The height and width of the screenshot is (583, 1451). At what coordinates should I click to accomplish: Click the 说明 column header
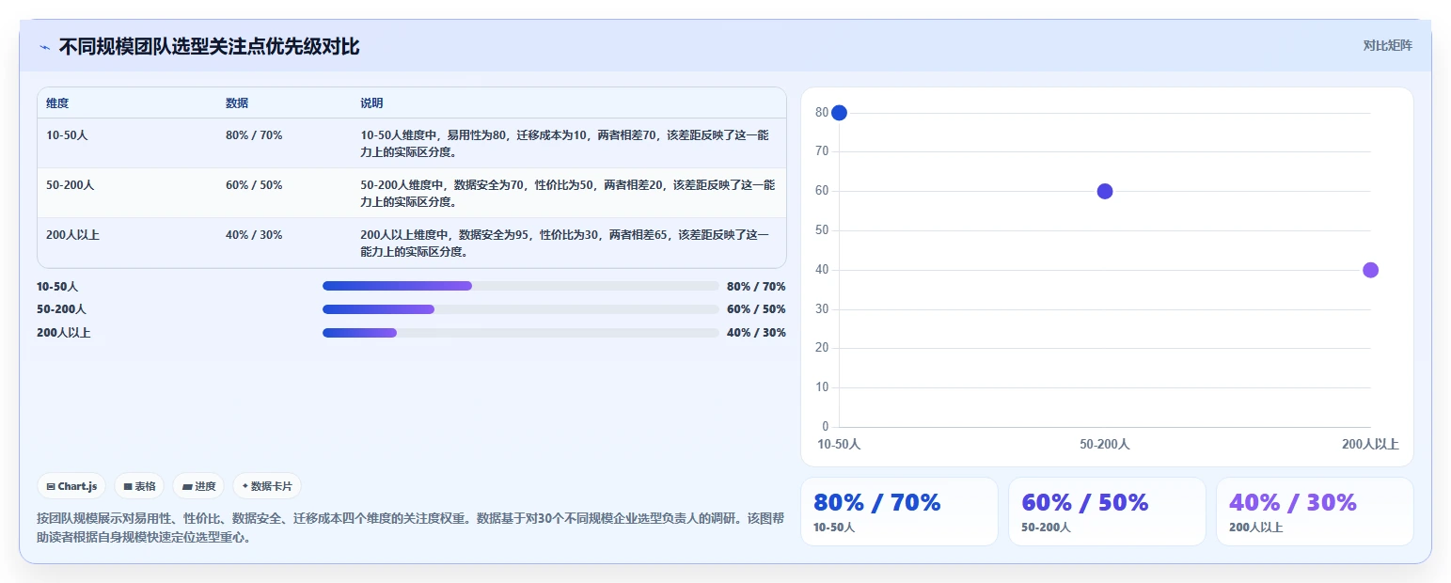[371, 103]
